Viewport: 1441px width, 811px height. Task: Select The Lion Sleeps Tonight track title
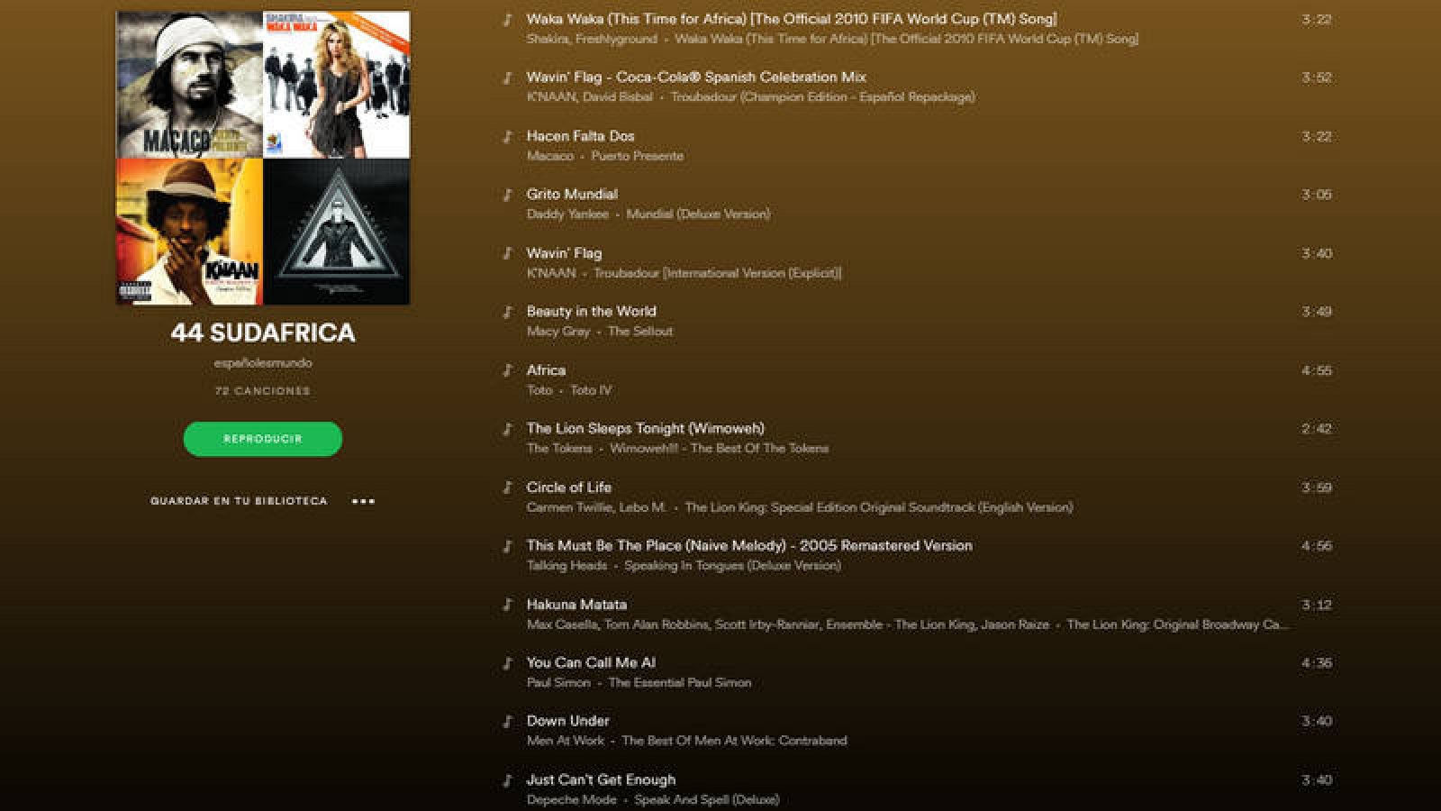click(x=645, y=429)
